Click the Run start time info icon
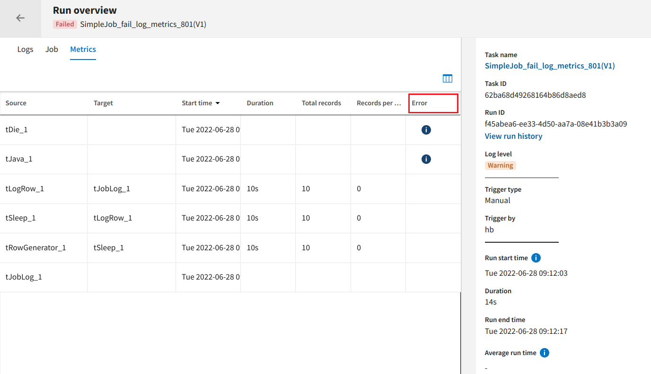Viewport: 651px width, 374px height. [536, 258]
